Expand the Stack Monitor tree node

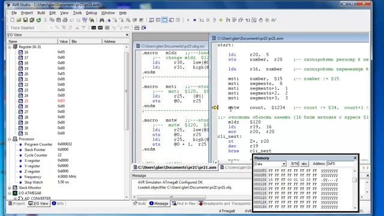point(10,188)
